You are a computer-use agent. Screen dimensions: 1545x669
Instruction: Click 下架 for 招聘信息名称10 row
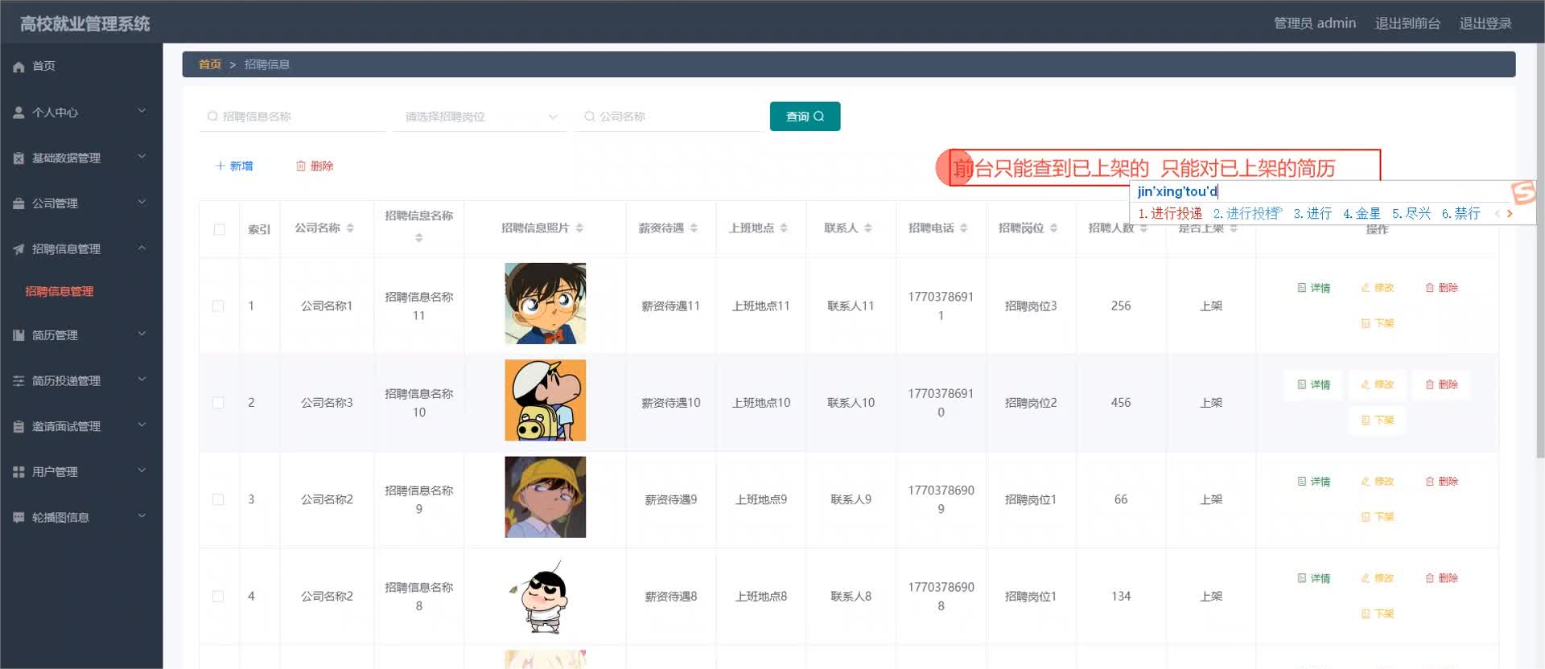point(1377,421)
